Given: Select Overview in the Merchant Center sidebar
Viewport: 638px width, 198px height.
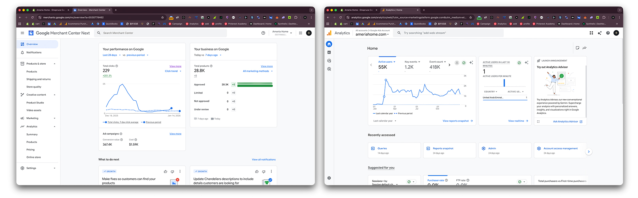Looking at the screenshot, I should click(x=37, y=44).
